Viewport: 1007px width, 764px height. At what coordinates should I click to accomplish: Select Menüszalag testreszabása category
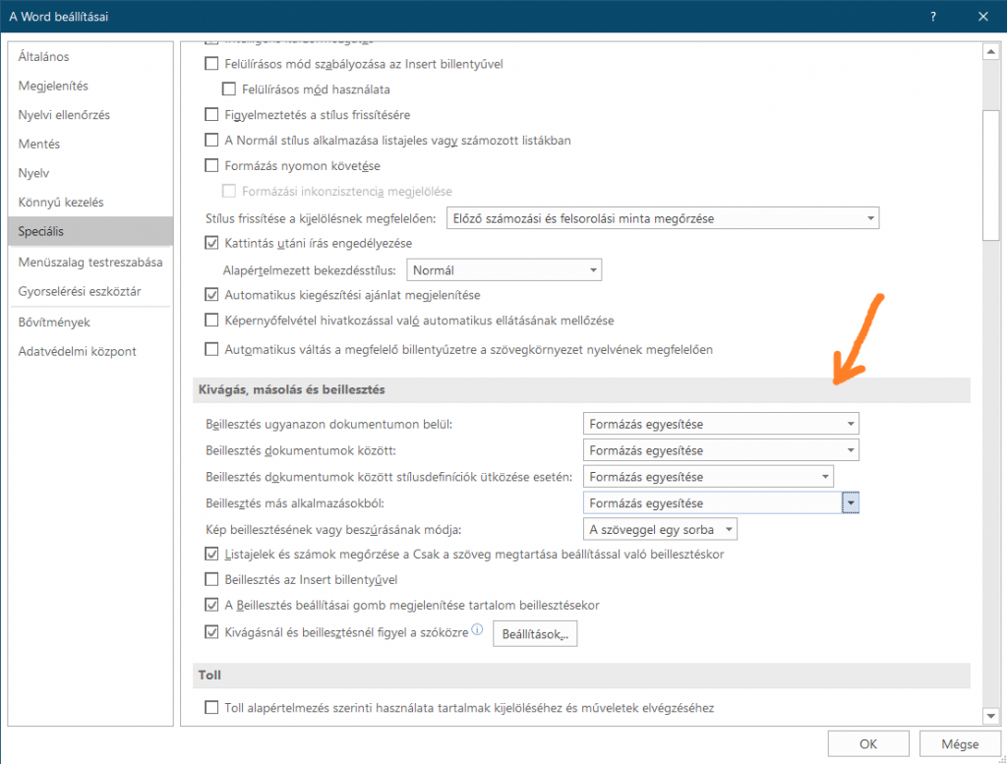tap(90, 263)
